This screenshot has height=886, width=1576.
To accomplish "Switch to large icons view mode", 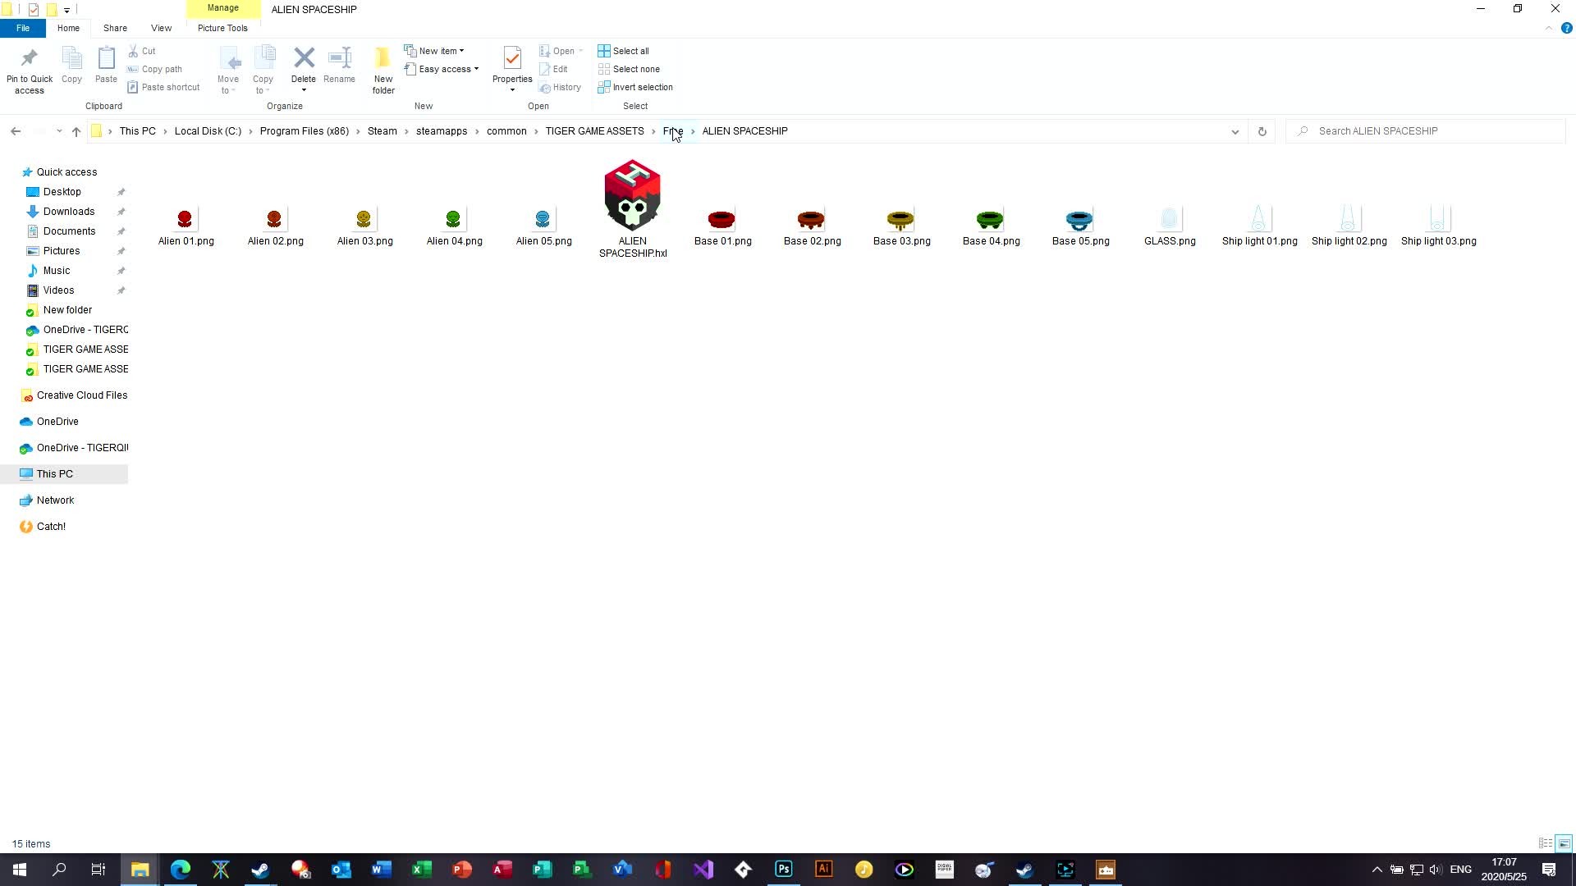I will [1564, 843].
